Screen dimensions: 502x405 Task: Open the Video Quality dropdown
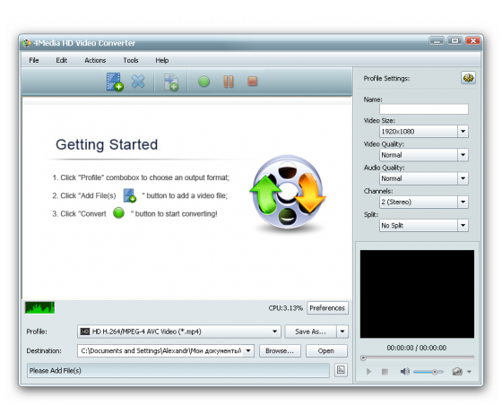click(463, 155)
